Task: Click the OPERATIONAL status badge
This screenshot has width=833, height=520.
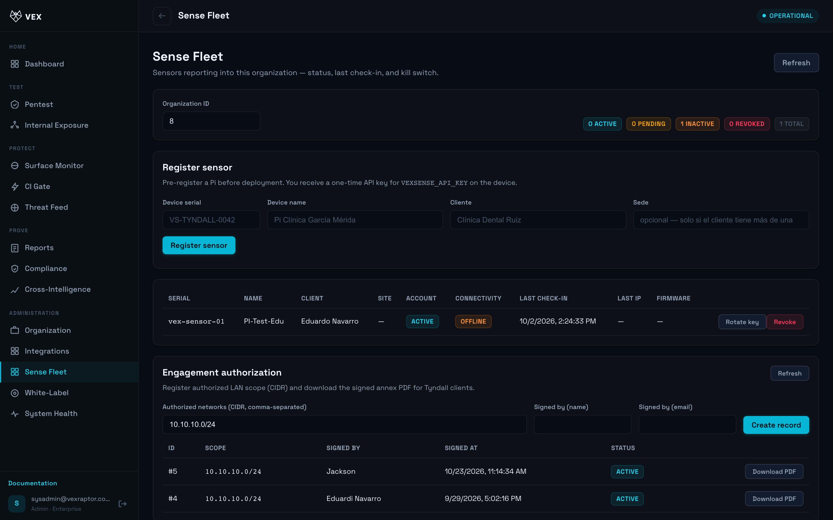Action: pyautogui.click(x=788, y=16)
